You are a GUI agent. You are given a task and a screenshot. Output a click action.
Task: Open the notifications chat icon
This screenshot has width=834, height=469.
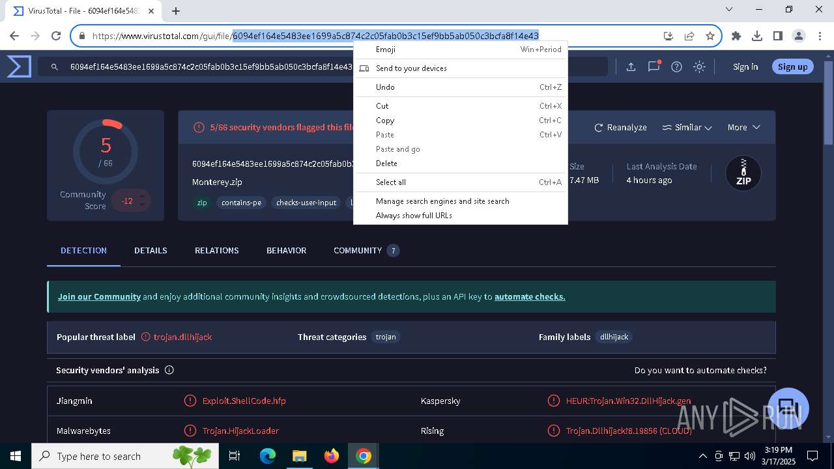pyautogui.click(x=654, y=66)
